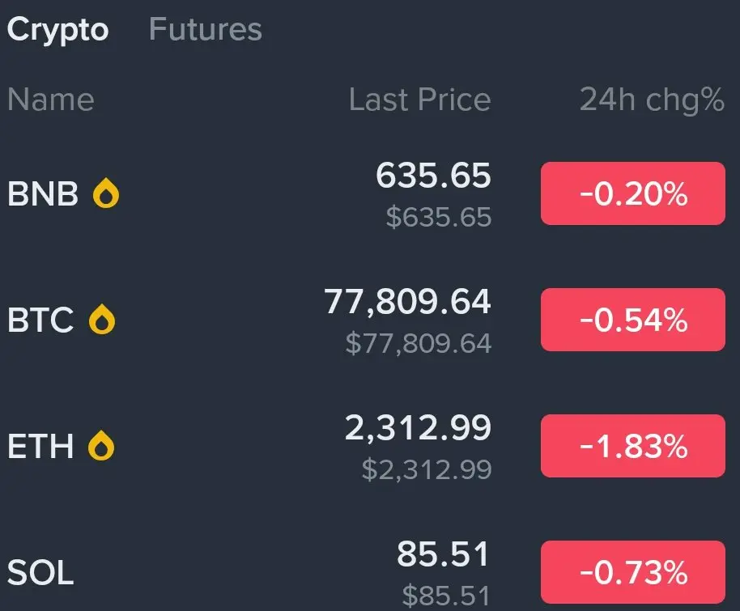Screen dimensions: 740x611
Task: Sort by Last Price column header
Action: [419, 100]
